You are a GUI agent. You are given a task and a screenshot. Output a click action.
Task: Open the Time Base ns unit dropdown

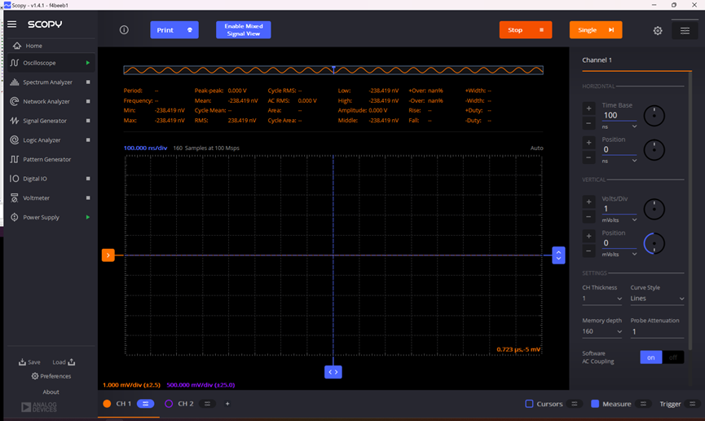click(619, 126)
